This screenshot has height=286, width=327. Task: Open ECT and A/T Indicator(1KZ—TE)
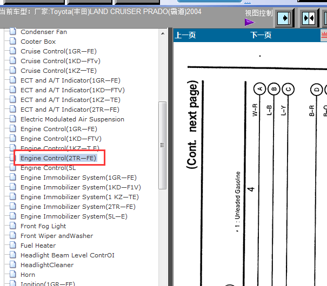click(x=70, y=100)
